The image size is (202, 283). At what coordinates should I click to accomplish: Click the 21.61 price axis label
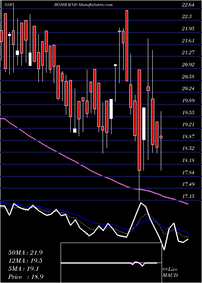pyautogui.click(x=188, y=40)
